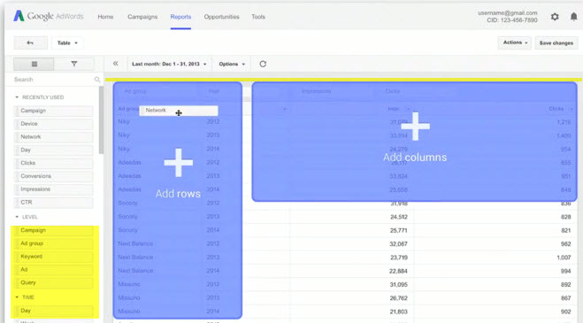Open the Clicks column header dropdown arrow

[x=571, y=109]
